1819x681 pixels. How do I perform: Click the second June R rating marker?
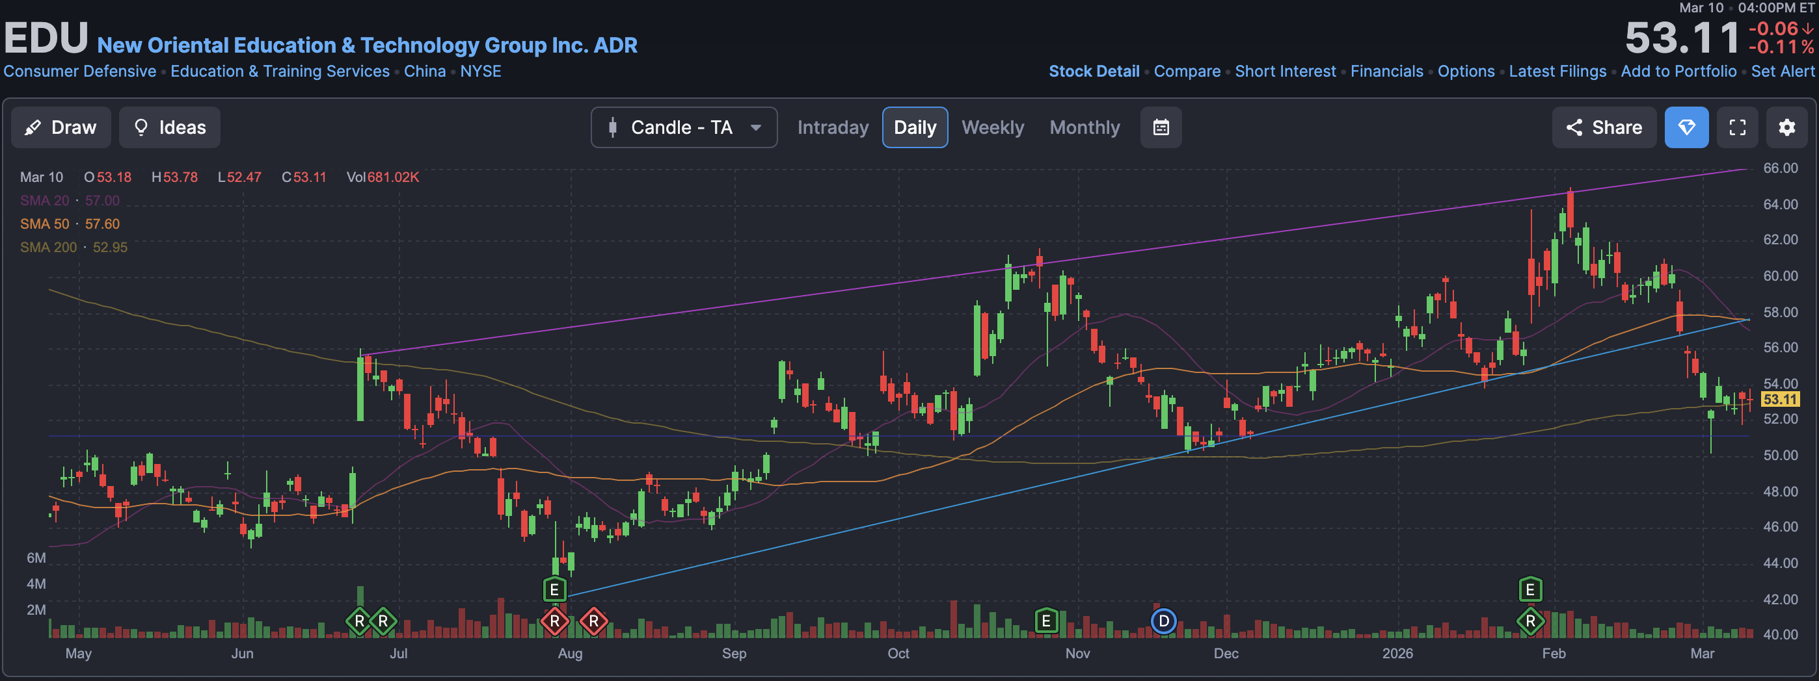[x=383, y=621]
